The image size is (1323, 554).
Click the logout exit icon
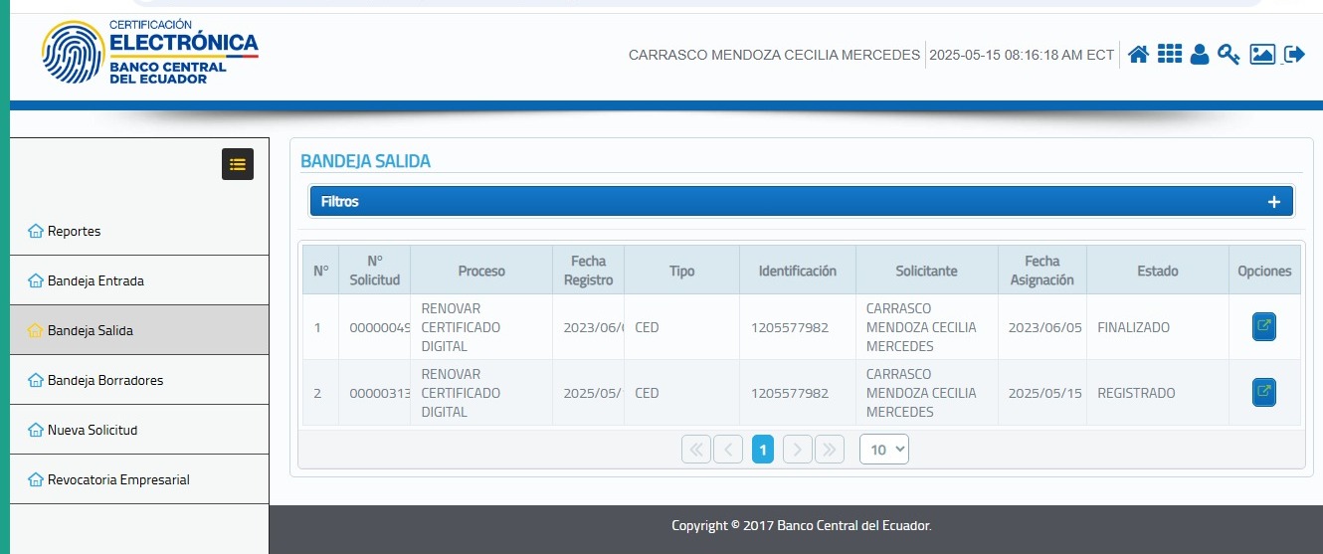pos(1294,55)
